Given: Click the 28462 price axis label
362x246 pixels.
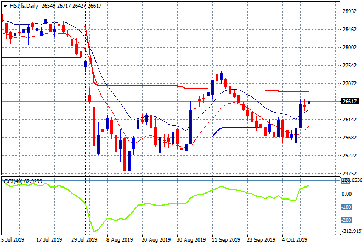Looking at the screenshot, I should (x=349, y=29).
